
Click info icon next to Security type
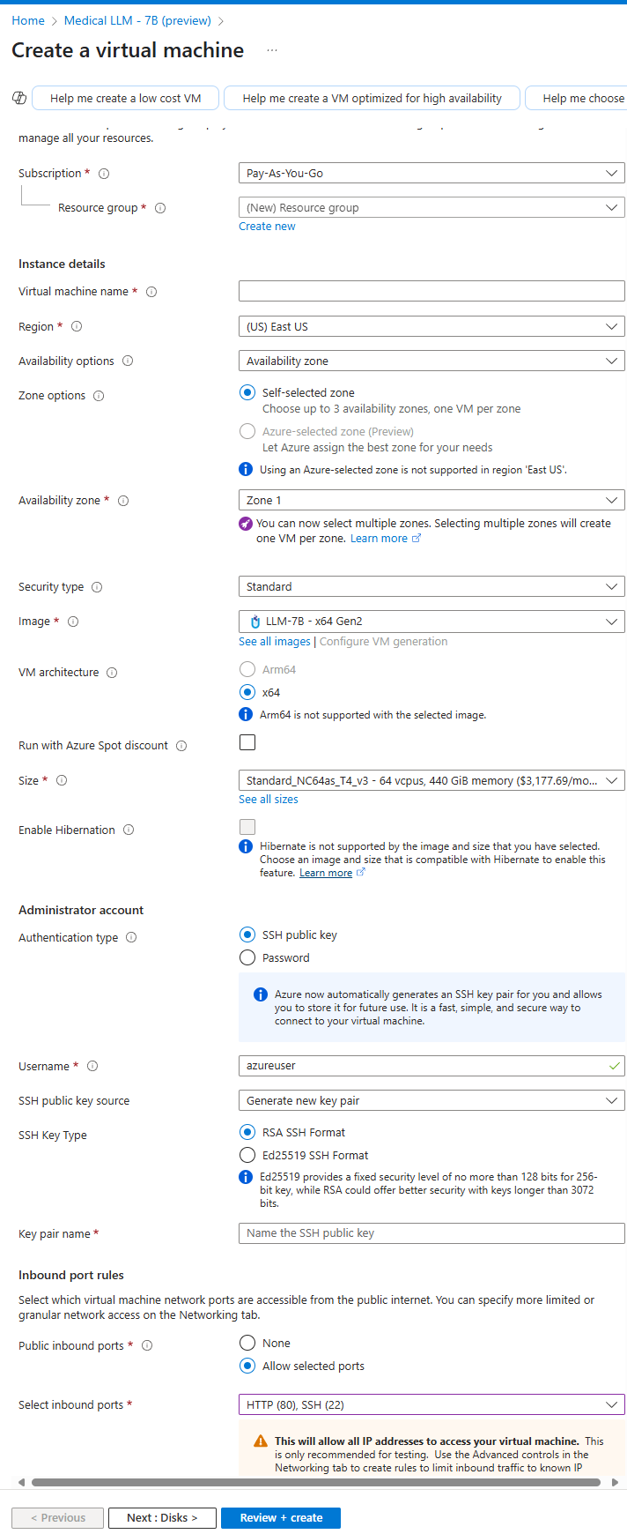coord(97,587)
